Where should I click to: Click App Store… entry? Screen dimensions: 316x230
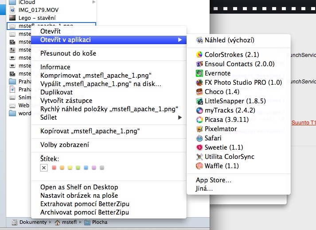click(213, 180)
